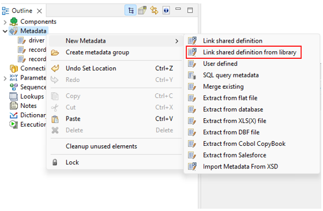Select Link shared definition
The width and height of the screenshot is (323, 211).
point(251,41)
